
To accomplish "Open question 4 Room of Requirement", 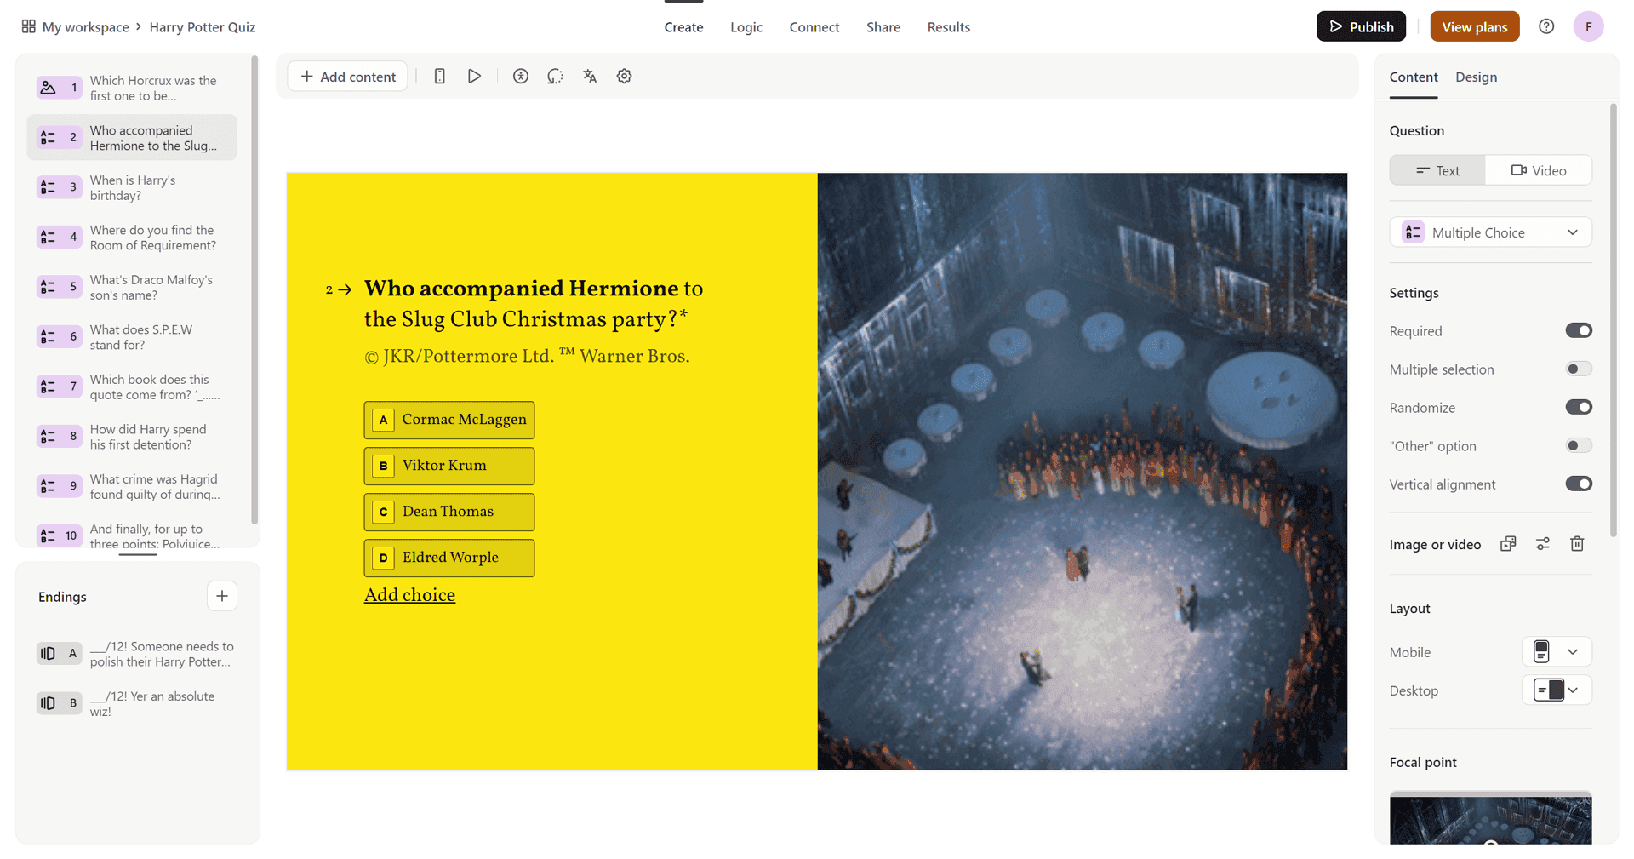I will point(132,238).
